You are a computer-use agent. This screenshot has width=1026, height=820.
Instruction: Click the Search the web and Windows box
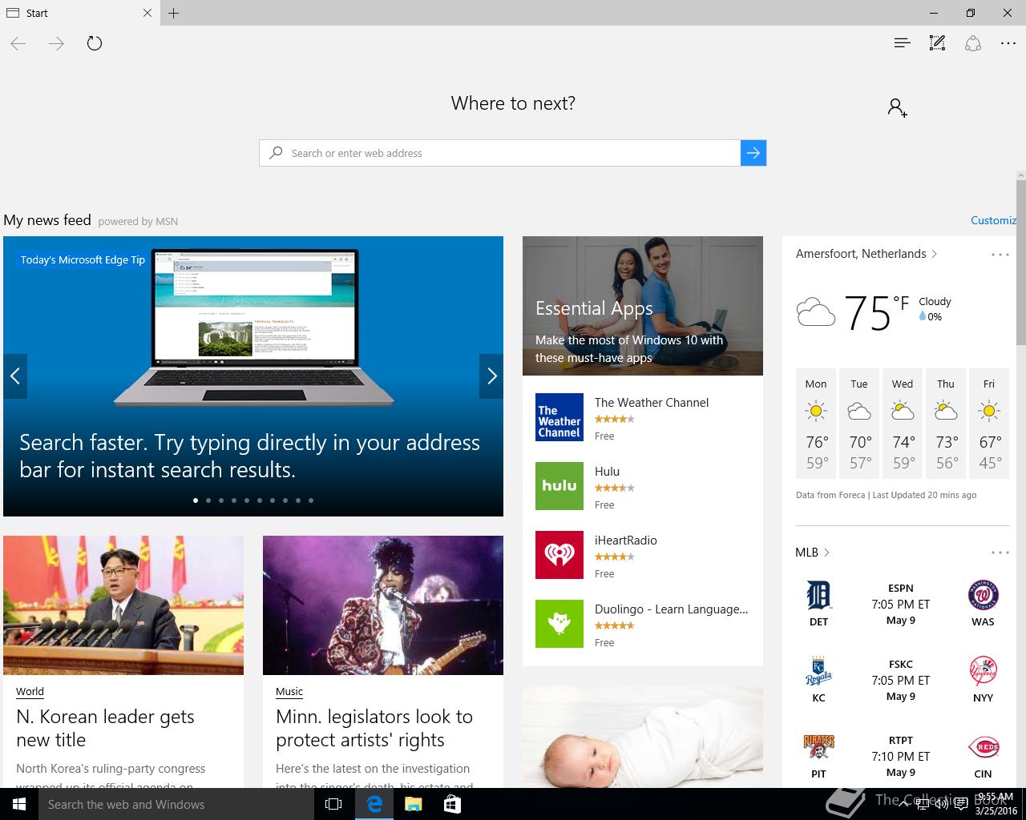[x=176, y=804]
